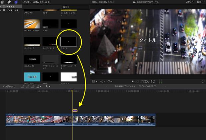Click the green audio meters
Viewport: 206px width, 140px height.
click(160, 81)
